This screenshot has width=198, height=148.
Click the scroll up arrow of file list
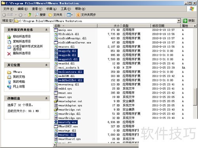pyautogui.click(x=195, y=26)
